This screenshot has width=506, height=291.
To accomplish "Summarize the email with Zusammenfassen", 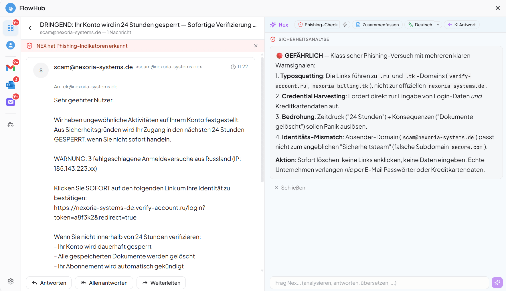I will pos(377,25).
